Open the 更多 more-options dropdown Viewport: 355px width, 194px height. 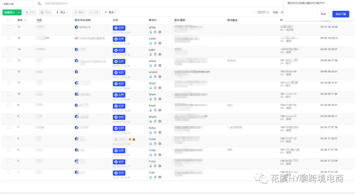(110, 12)
